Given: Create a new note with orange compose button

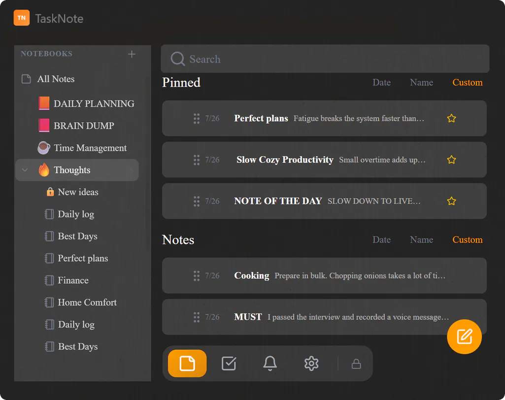Looking at the screenshot, I should [464, 336].
